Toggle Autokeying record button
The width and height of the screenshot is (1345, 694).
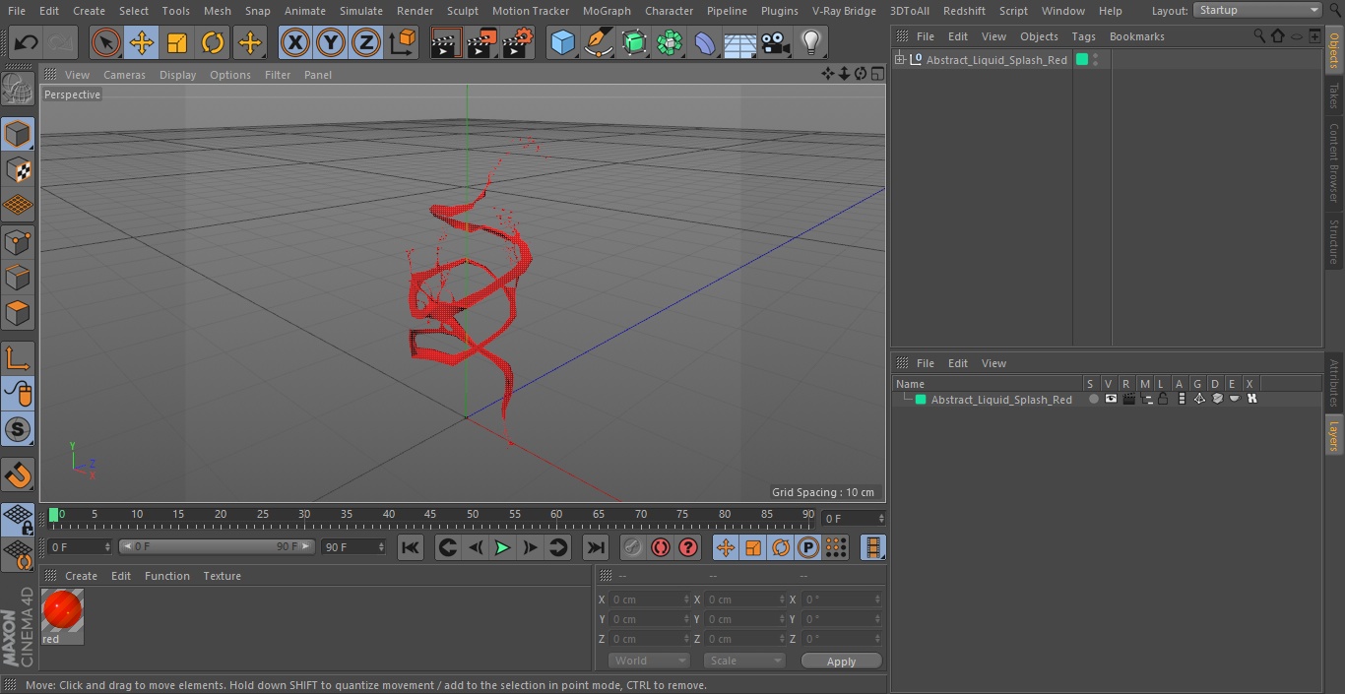661,547
